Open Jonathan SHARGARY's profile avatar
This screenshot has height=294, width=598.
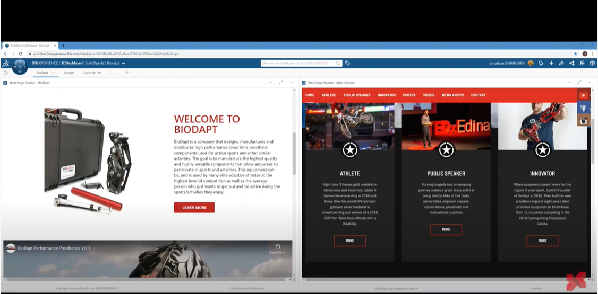531,63
